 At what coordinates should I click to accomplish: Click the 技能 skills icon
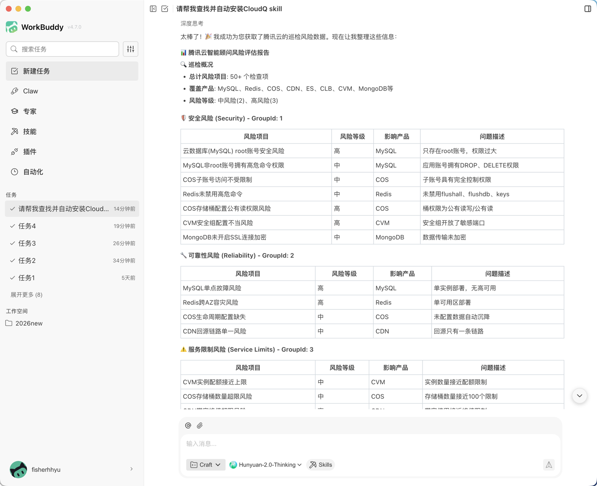coord(15,132)
